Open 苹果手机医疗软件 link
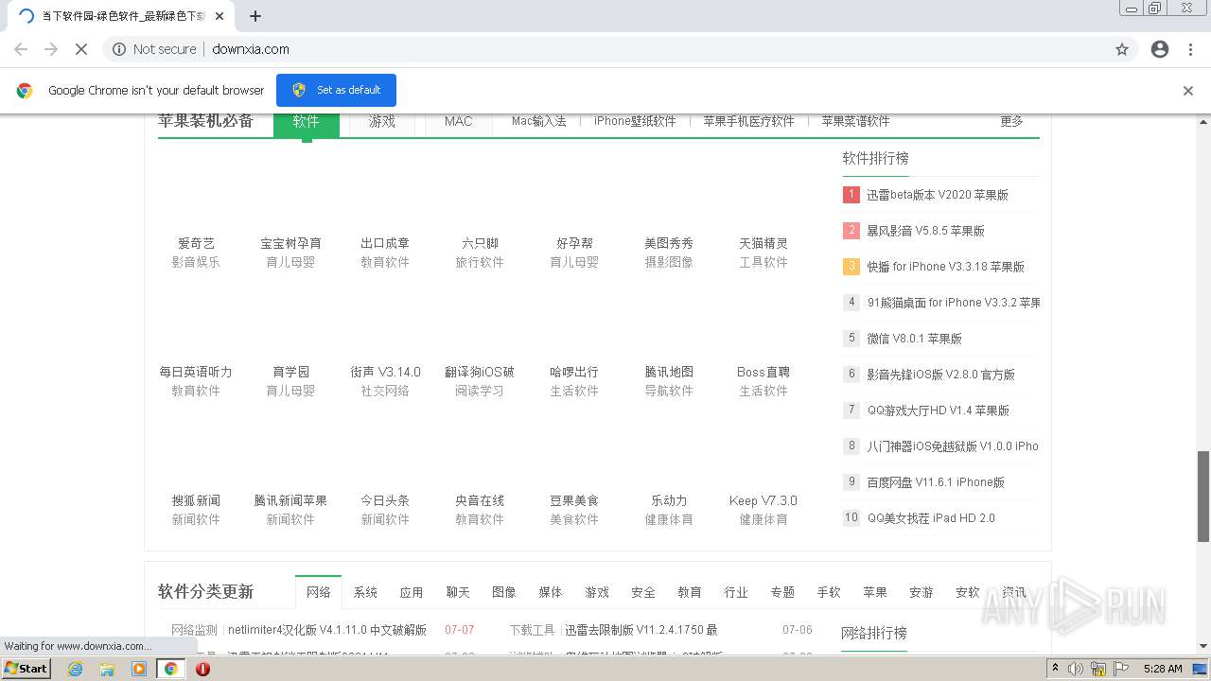The height and width of the screenshot is (681, 1211). (x=748, y=121)
